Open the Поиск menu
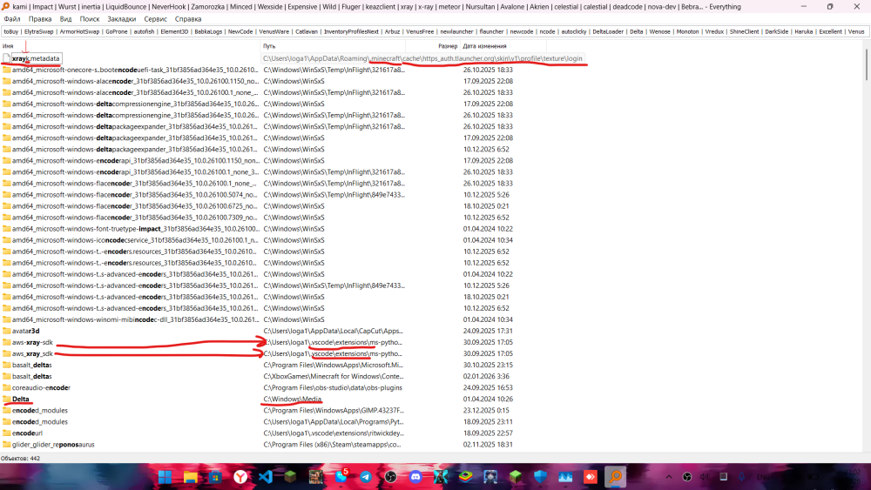Viewport: 871px width, 490px height. pos(90,19)
